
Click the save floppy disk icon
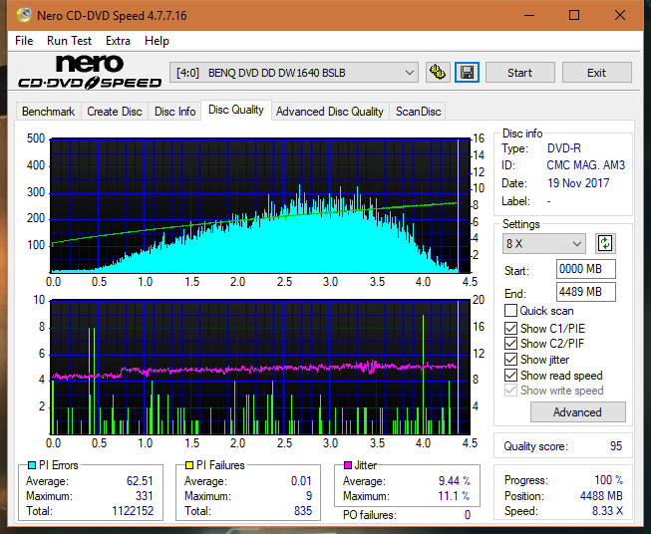(x=468, y=73)
